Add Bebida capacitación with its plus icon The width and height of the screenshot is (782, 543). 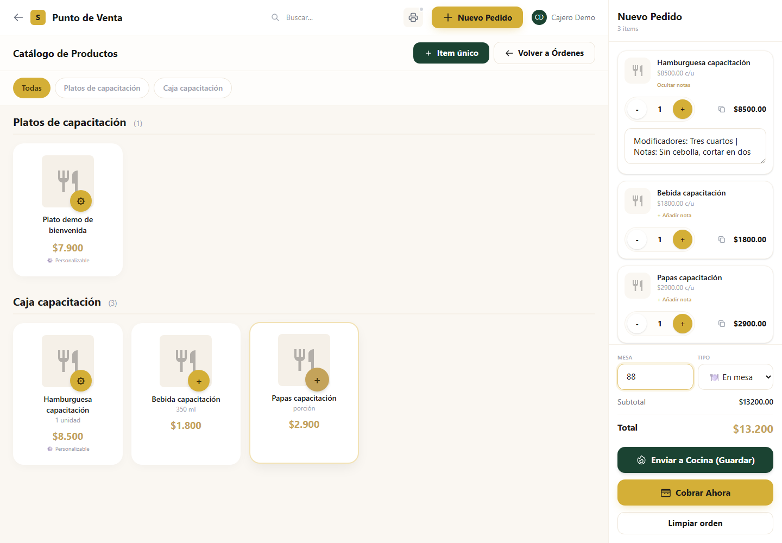(x=199, y=381)
